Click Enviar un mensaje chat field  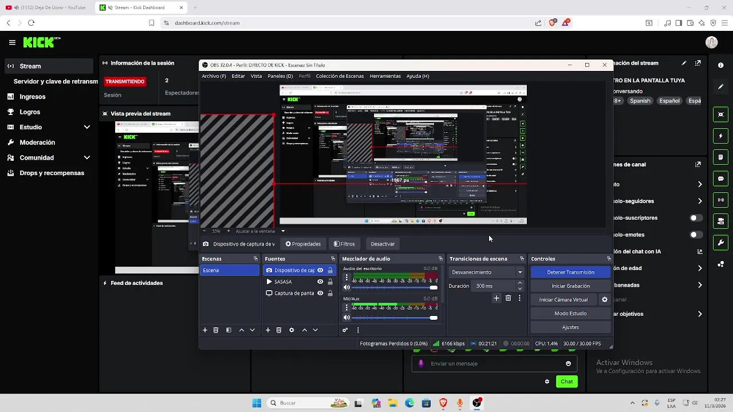(494, 363)
